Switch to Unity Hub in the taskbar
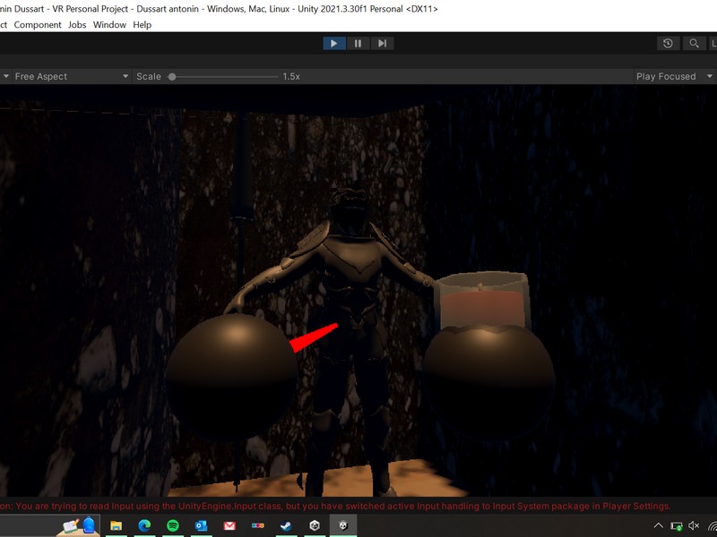717x537 pixels. click(x=315, y=525)
